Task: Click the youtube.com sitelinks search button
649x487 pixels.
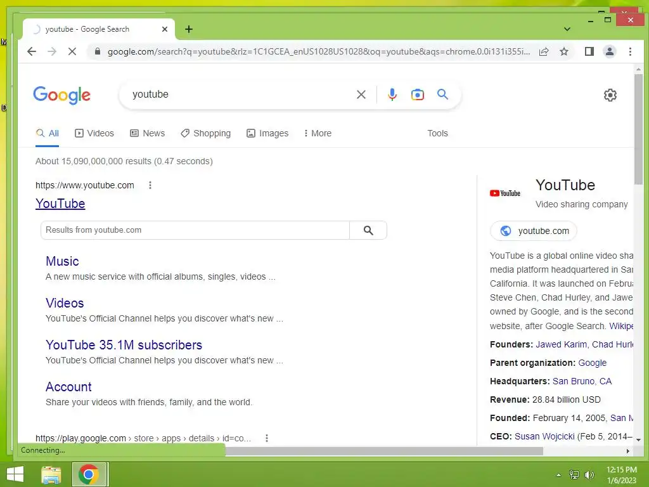Action: tap(368, 230)
